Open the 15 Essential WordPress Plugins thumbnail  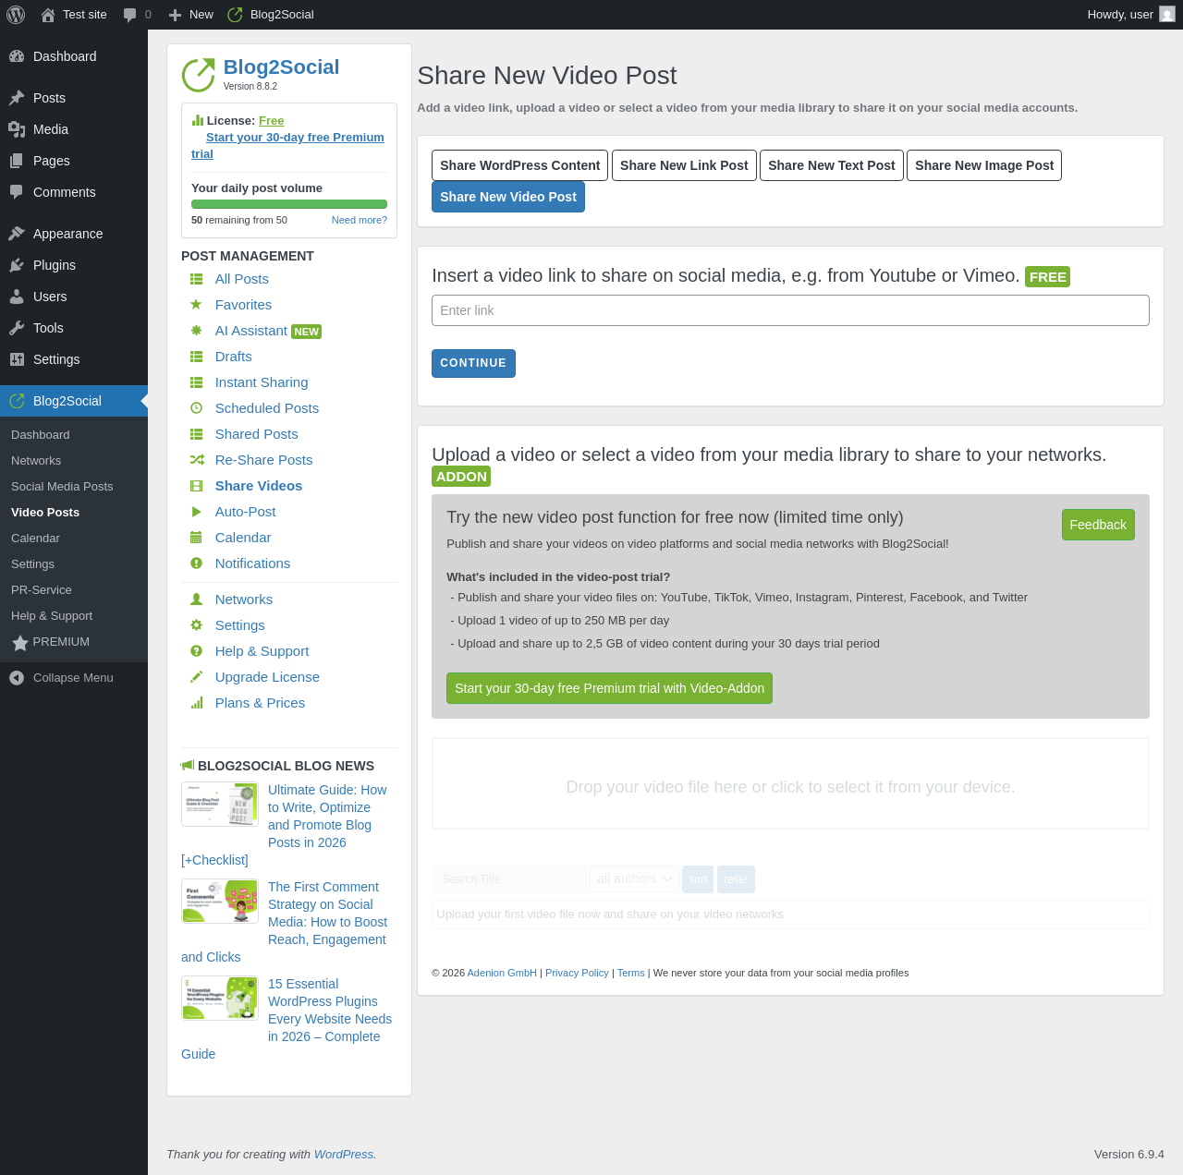[220, 999]
